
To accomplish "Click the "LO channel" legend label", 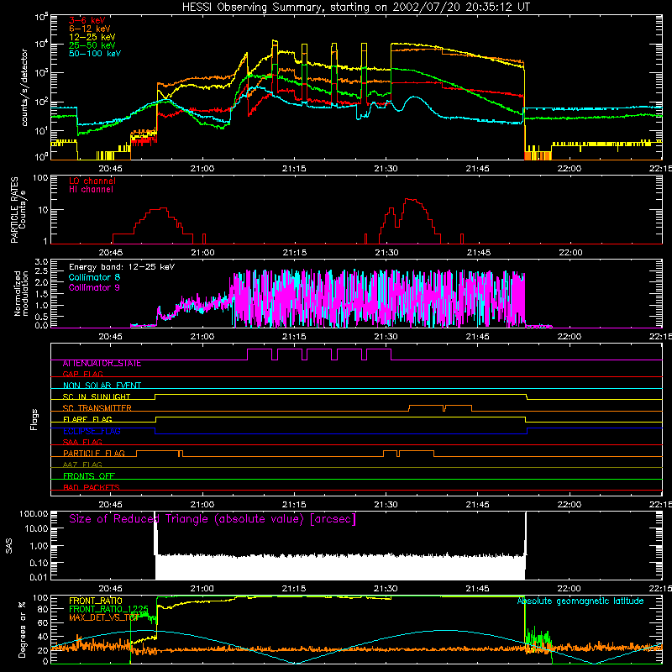I will click(92, 181).
